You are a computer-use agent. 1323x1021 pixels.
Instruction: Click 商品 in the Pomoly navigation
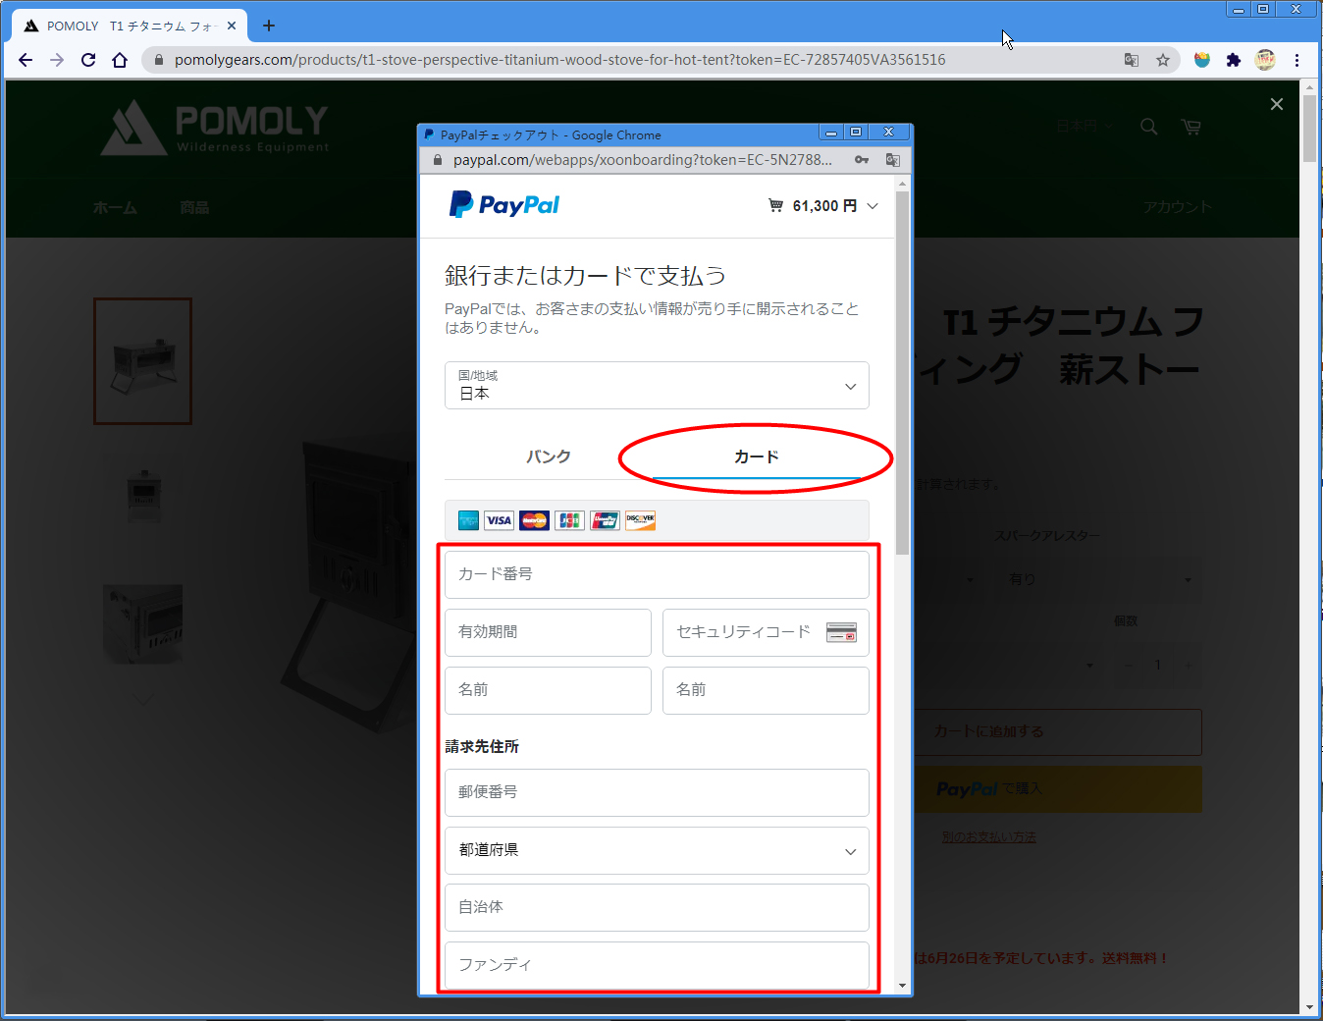194,207
